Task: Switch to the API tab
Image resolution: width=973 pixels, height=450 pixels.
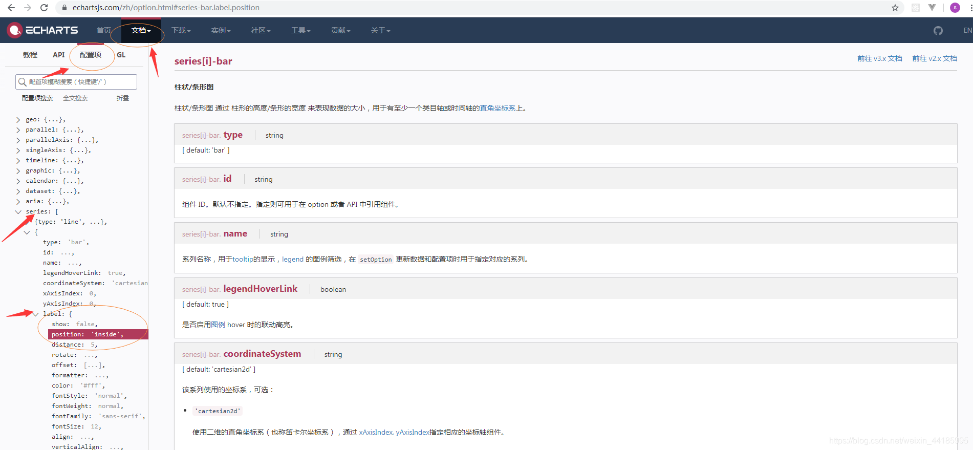Action: click(x=59, y=55)
